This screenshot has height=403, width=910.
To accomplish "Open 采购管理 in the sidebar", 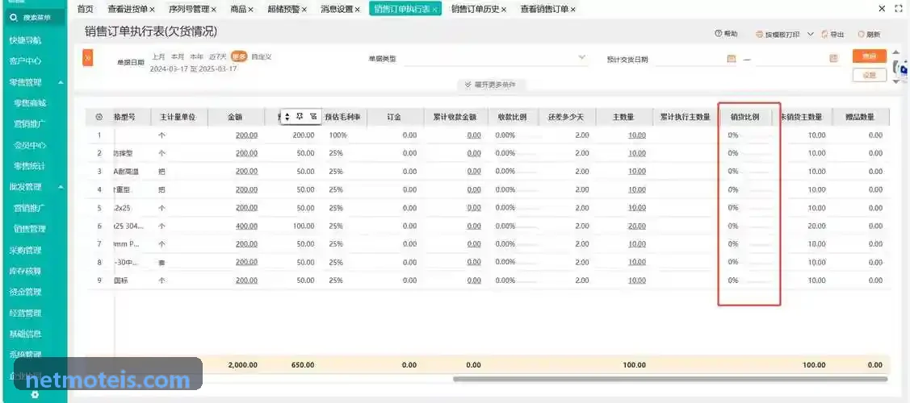I will [26, 250].
